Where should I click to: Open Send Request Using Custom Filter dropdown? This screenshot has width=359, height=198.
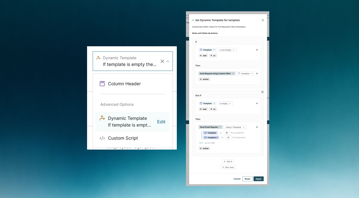click(217, 73)
